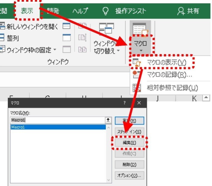Click the collapse dialog arrow beside マクロ名

point(108,120)
